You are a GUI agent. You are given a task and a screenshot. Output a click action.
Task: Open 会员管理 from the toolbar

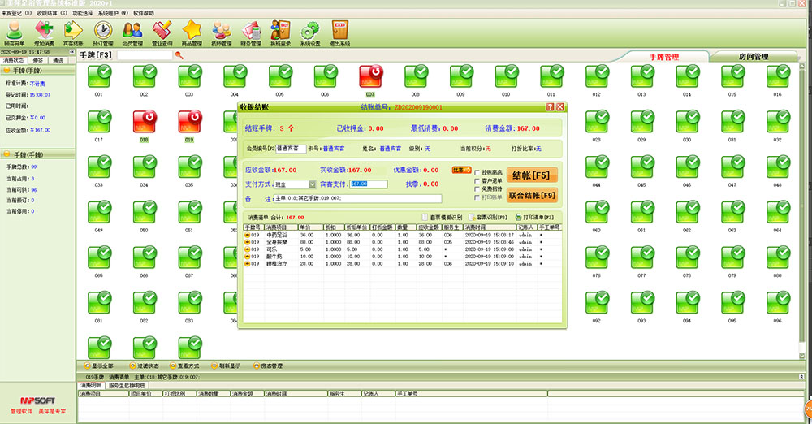pyautogui.click(x=132, y=32)
